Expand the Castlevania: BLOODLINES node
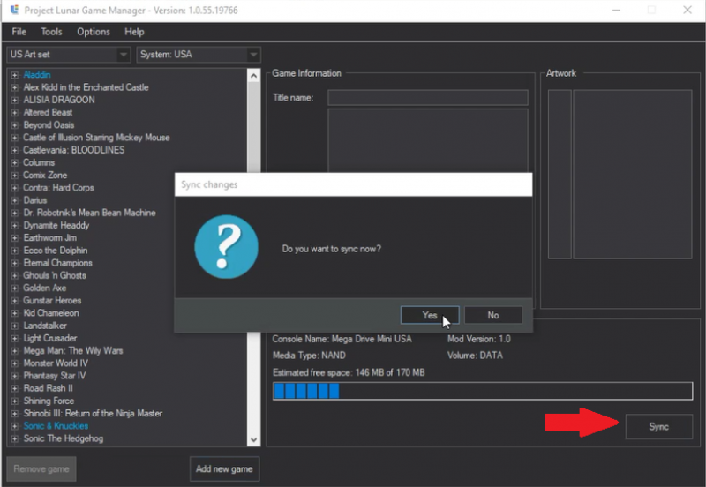 pos(14,150)
